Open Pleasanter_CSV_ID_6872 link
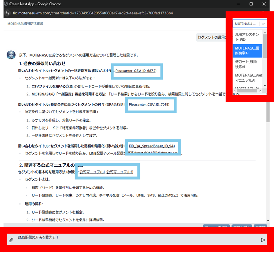 pyautogui.click(x=135, y=71)
